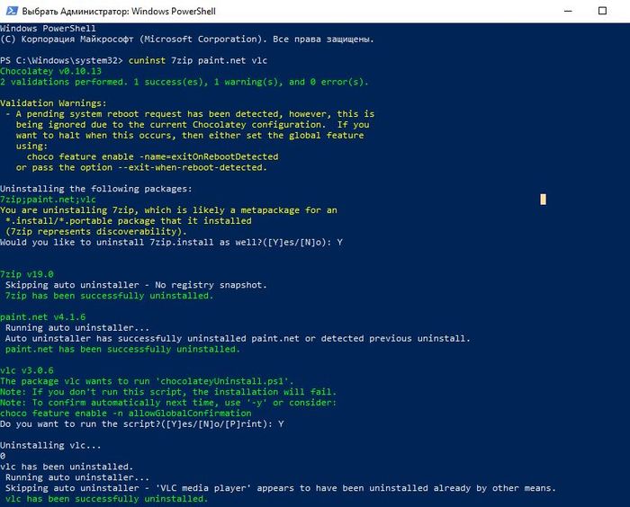Screen dimensions: 630x507
Task: Click 'Note: To confirm automatically next time' line
Action: pos(168,403)
